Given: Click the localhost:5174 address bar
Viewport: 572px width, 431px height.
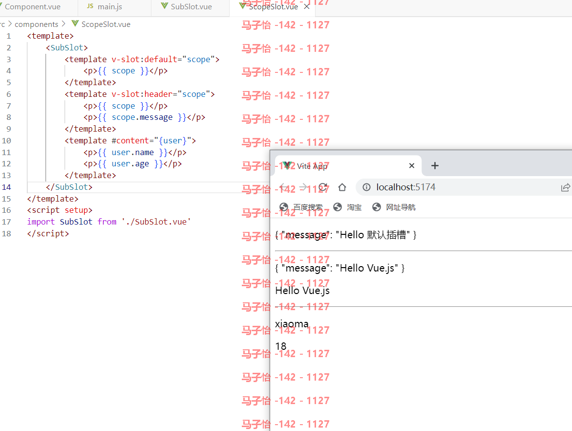Looking at the screenshot, I should (x=405, y=187).
